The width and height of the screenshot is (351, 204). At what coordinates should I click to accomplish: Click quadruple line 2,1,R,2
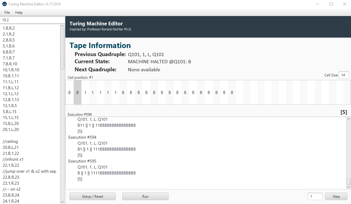tap(9, 34)
